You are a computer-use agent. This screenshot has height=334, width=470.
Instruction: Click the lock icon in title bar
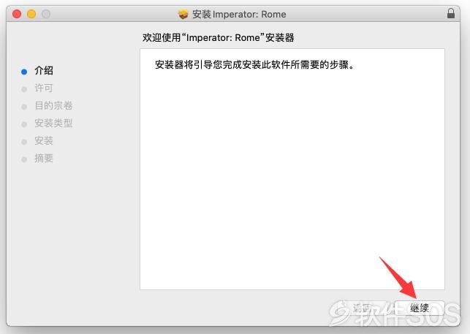pyautogui.click(x=451, y=13)
